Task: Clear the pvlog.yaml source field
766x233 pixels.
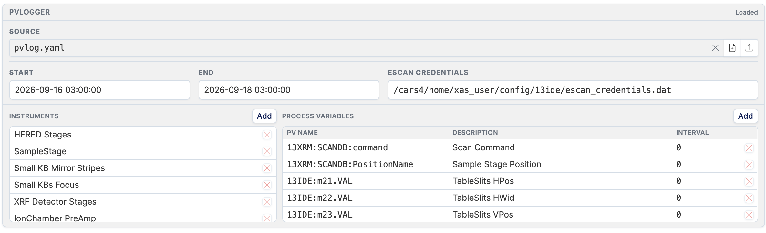Action: (715, 48)
